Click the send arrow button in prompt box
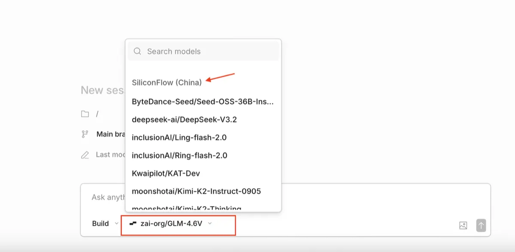515x252 pixels. click(x=481, y=225)
